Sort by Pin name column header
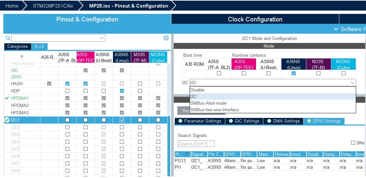Screen dimensions: 366x178 [x=183, y=154]
